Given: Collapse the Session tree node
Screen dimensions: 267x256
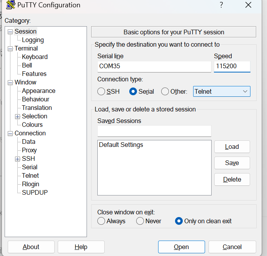Looking at the screenshot, I should pos(10,32).
